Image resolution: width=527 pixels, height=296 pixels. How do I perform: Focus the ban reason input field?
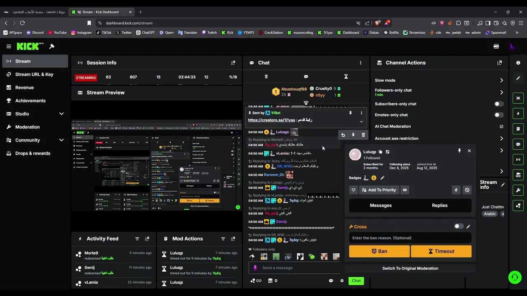coord(410,238)
